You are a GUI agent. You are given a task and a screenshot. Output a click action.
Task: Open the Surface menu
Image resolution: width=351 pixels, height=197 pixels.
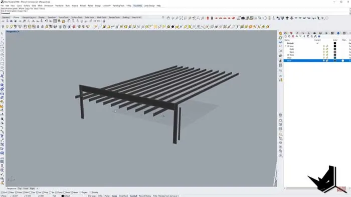[27, 5]
